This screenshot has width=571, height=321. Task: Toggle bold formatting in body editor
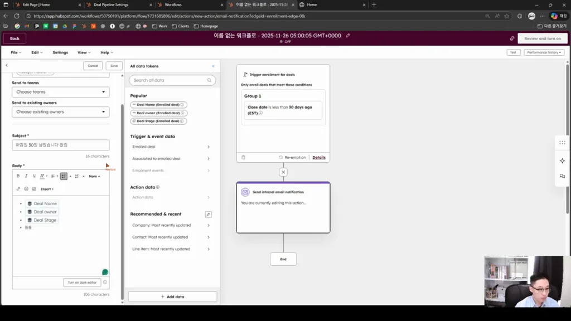pos(18,176)
